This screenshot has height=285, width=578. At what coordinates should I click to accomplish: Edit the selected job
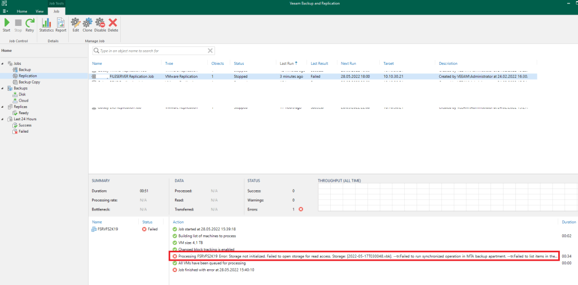coord(76,25)
